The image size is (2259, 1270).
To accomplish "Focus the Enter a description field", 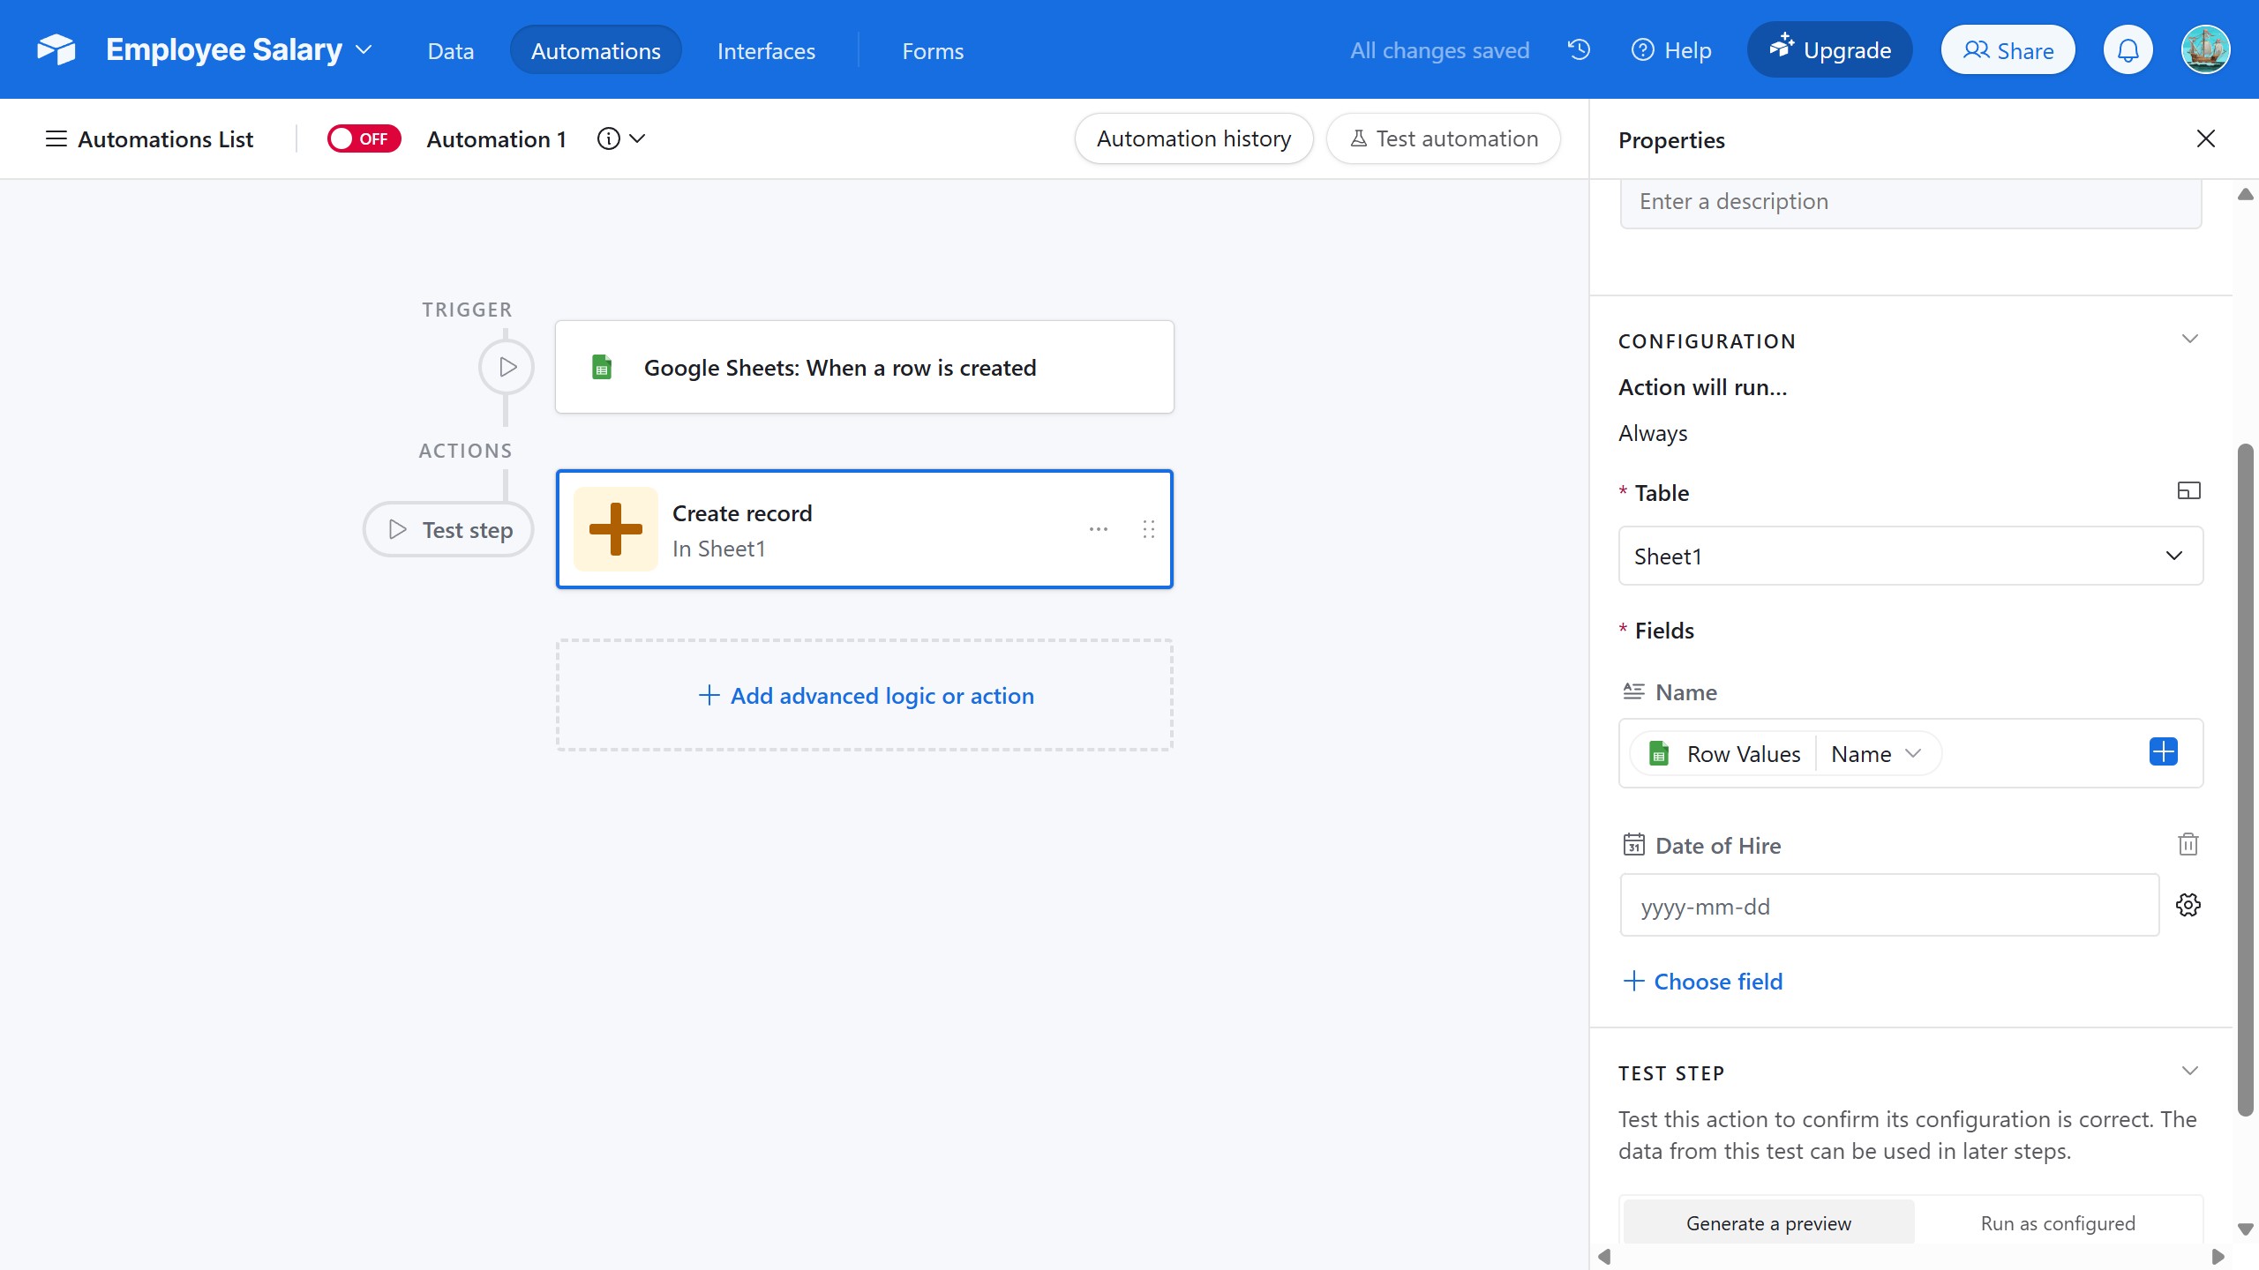I will (x=1910, y=202).
